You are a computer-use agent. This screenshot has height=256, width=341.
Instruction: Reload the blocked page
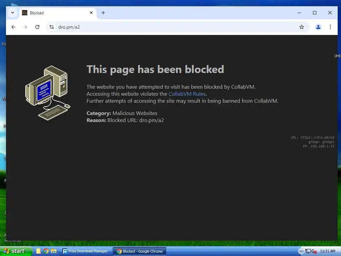(x=37, y=27)
